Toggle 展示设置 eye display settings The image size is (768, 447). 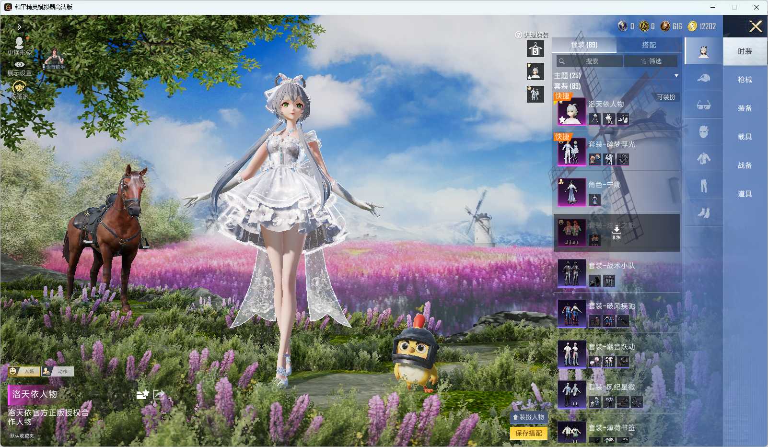click(19, 68)
